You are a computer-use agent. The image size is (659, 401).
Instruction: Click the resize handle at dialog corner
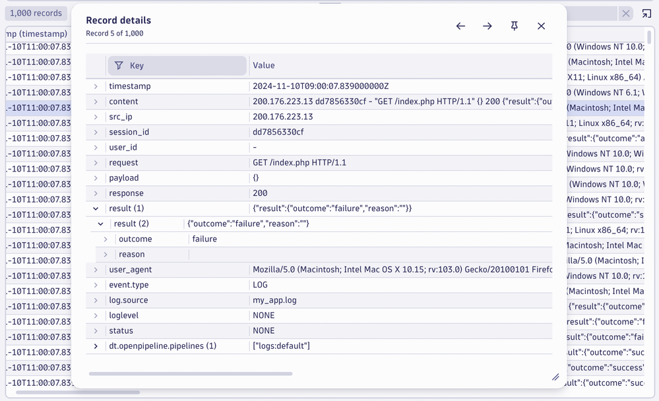pyautogui.click(x=555, y=377)
